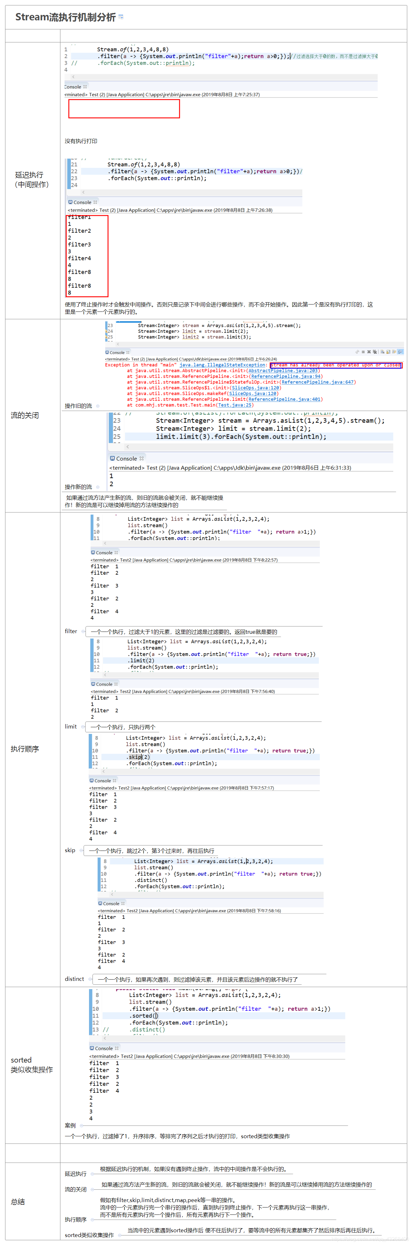Open Console tab of the 6:26:24 run
The width and height of the screenshot is (412, 1245).
coord(117,352)
